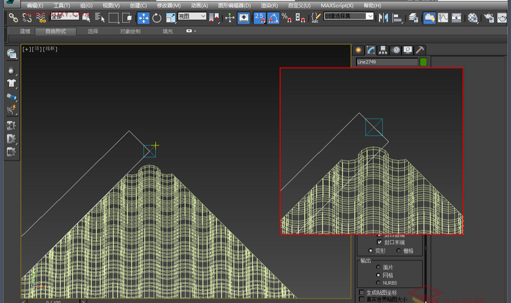511x303 pixels.
Task: Click the Unlink Selection icon
Action: (x=27, y=17)
